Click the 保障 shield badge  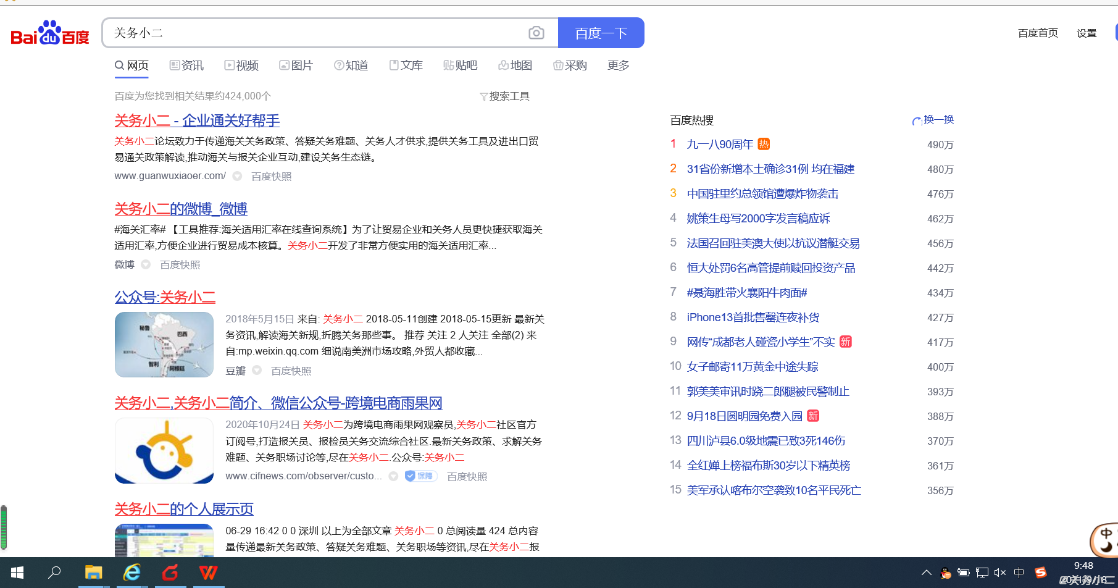[x=421, y=476]
